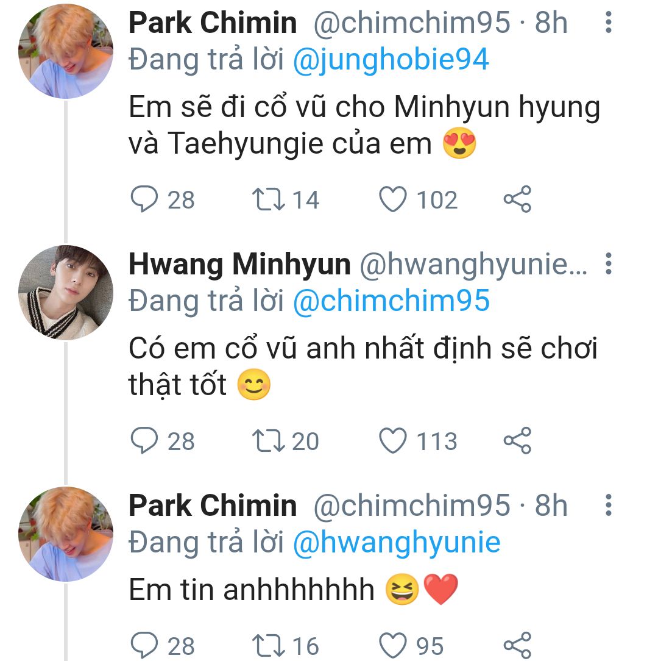Reply to Park Chimin's Minhyun hyung tweet
Screen dimensions: 658x661
pos(144,200)
